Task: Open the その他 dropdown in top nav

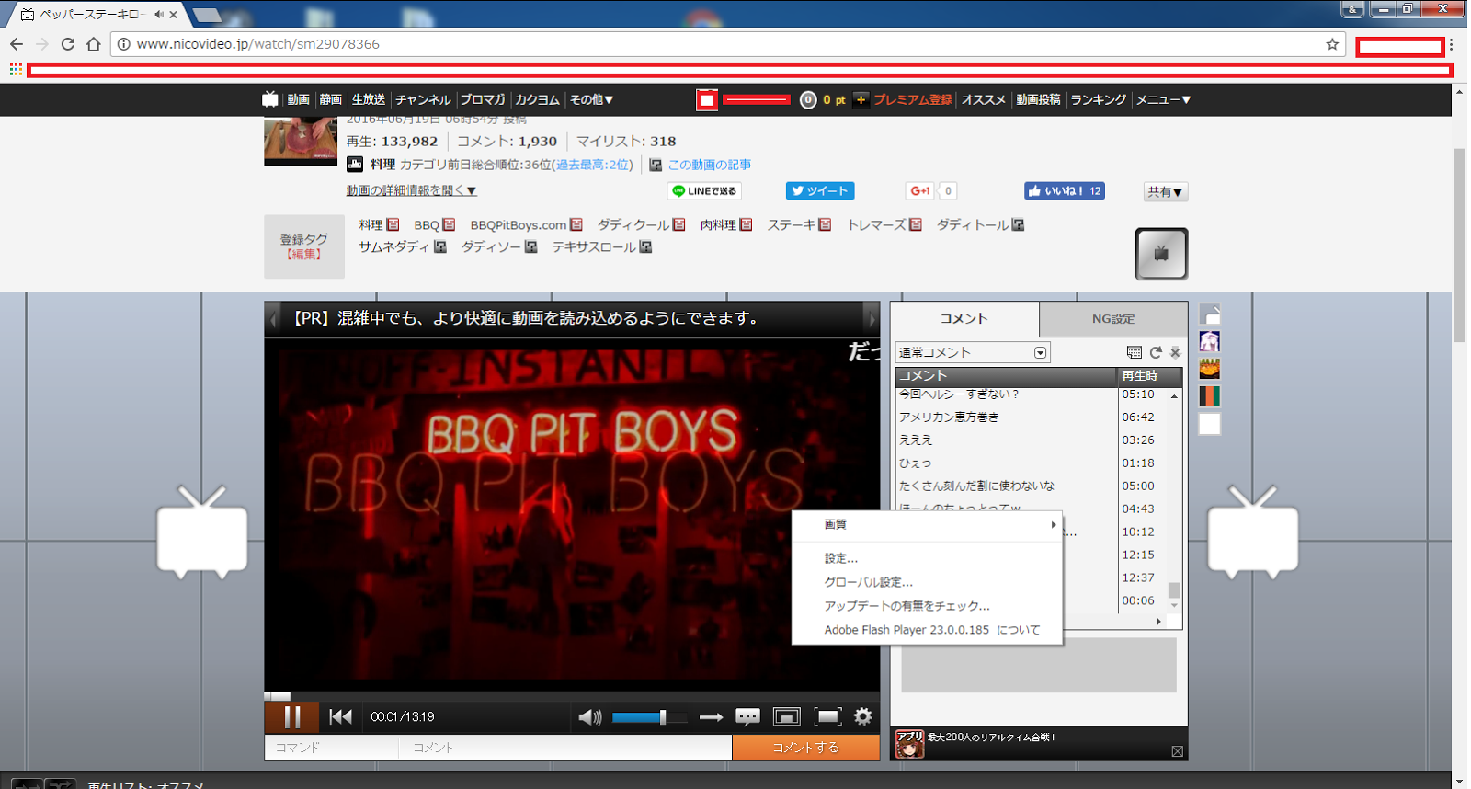Action: pos(591,99)
